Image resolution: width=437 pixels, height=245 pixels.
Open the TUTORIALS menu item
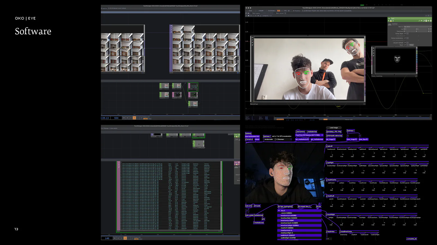272,11
